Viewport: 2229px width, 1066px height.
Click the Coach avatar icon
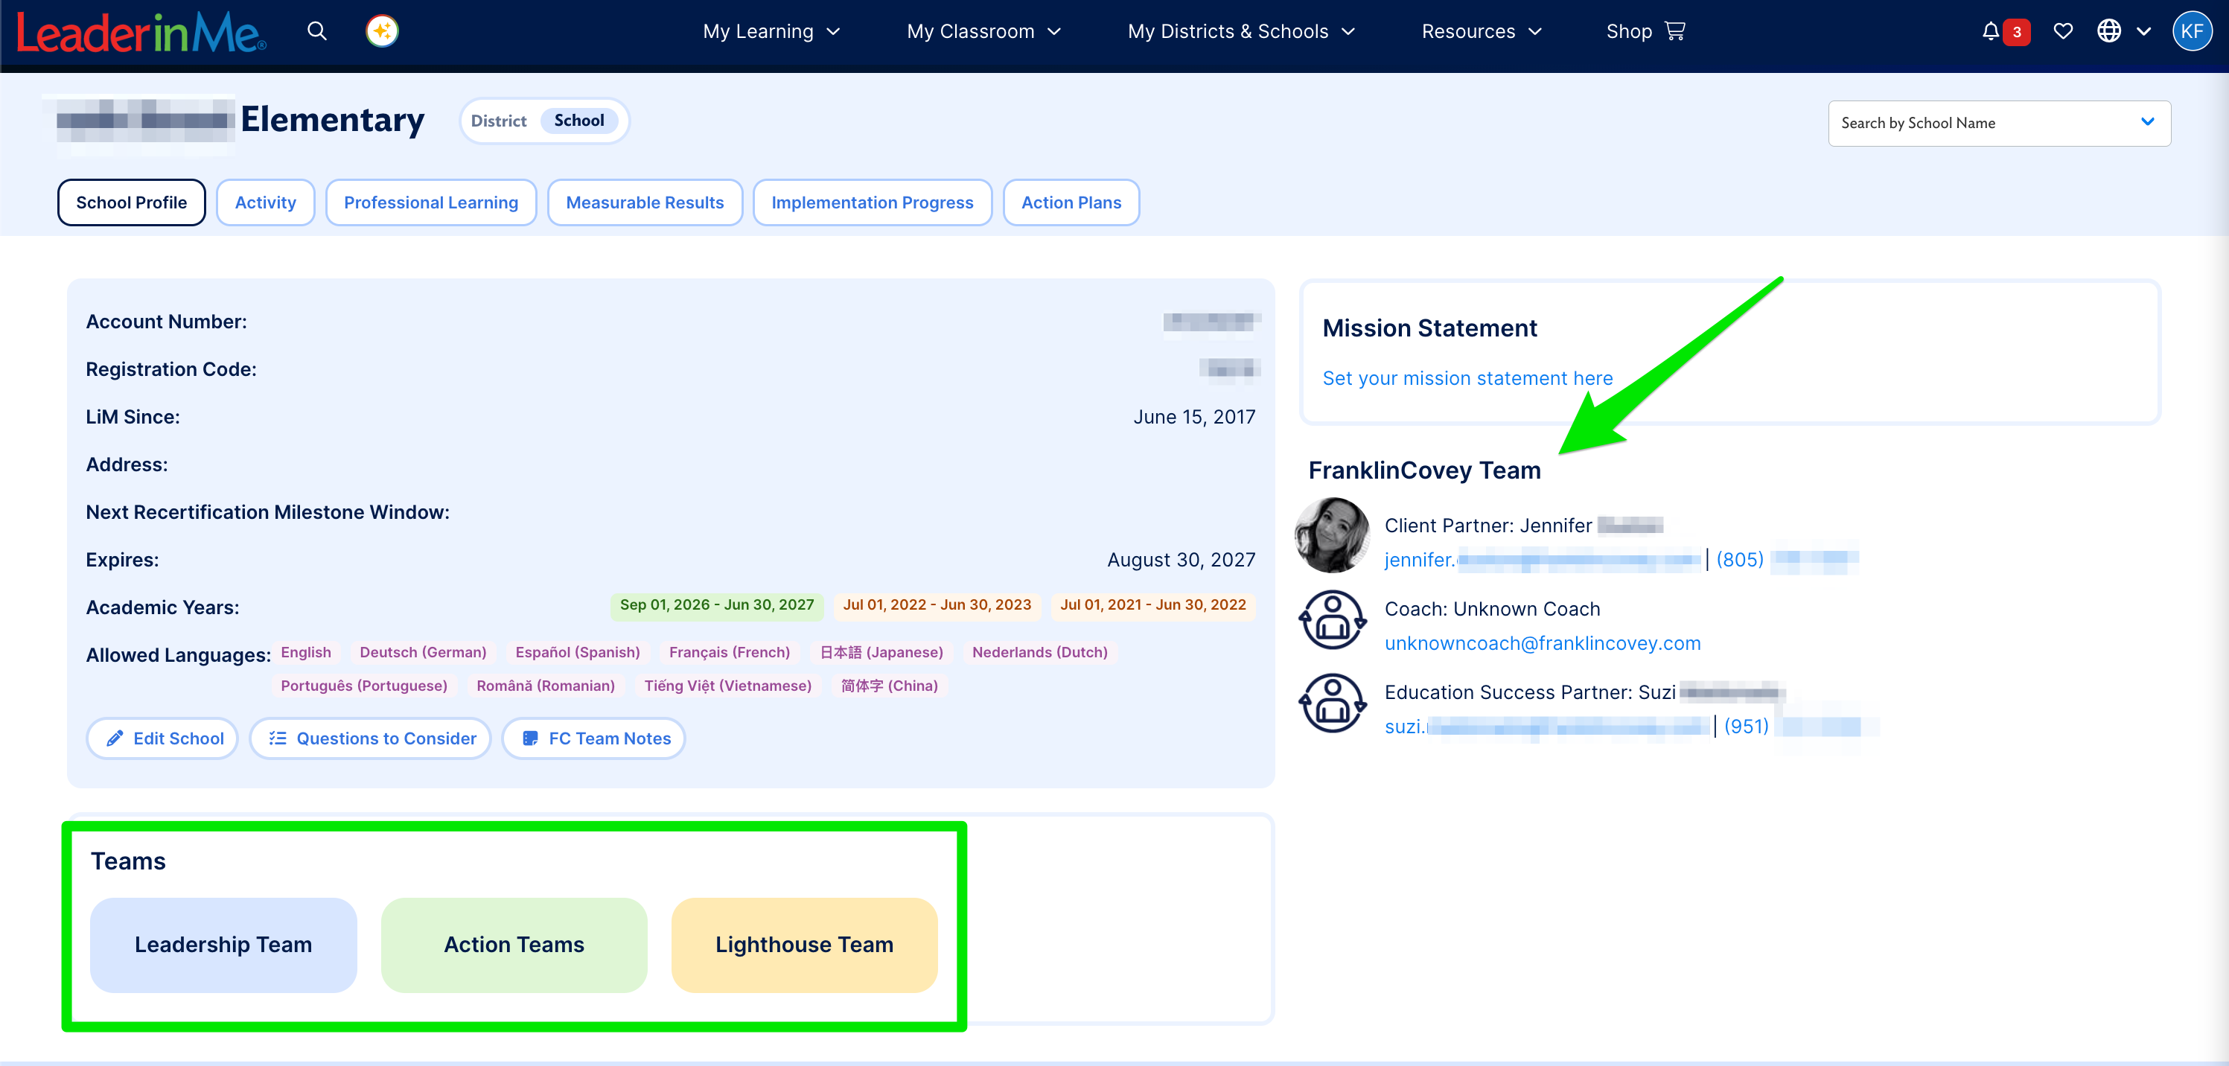(x=1333, y=619)
